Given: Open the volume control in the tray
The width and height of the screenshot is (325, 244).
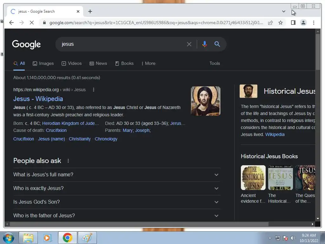Looking at the screenshot, I should (x=293, y=238).
